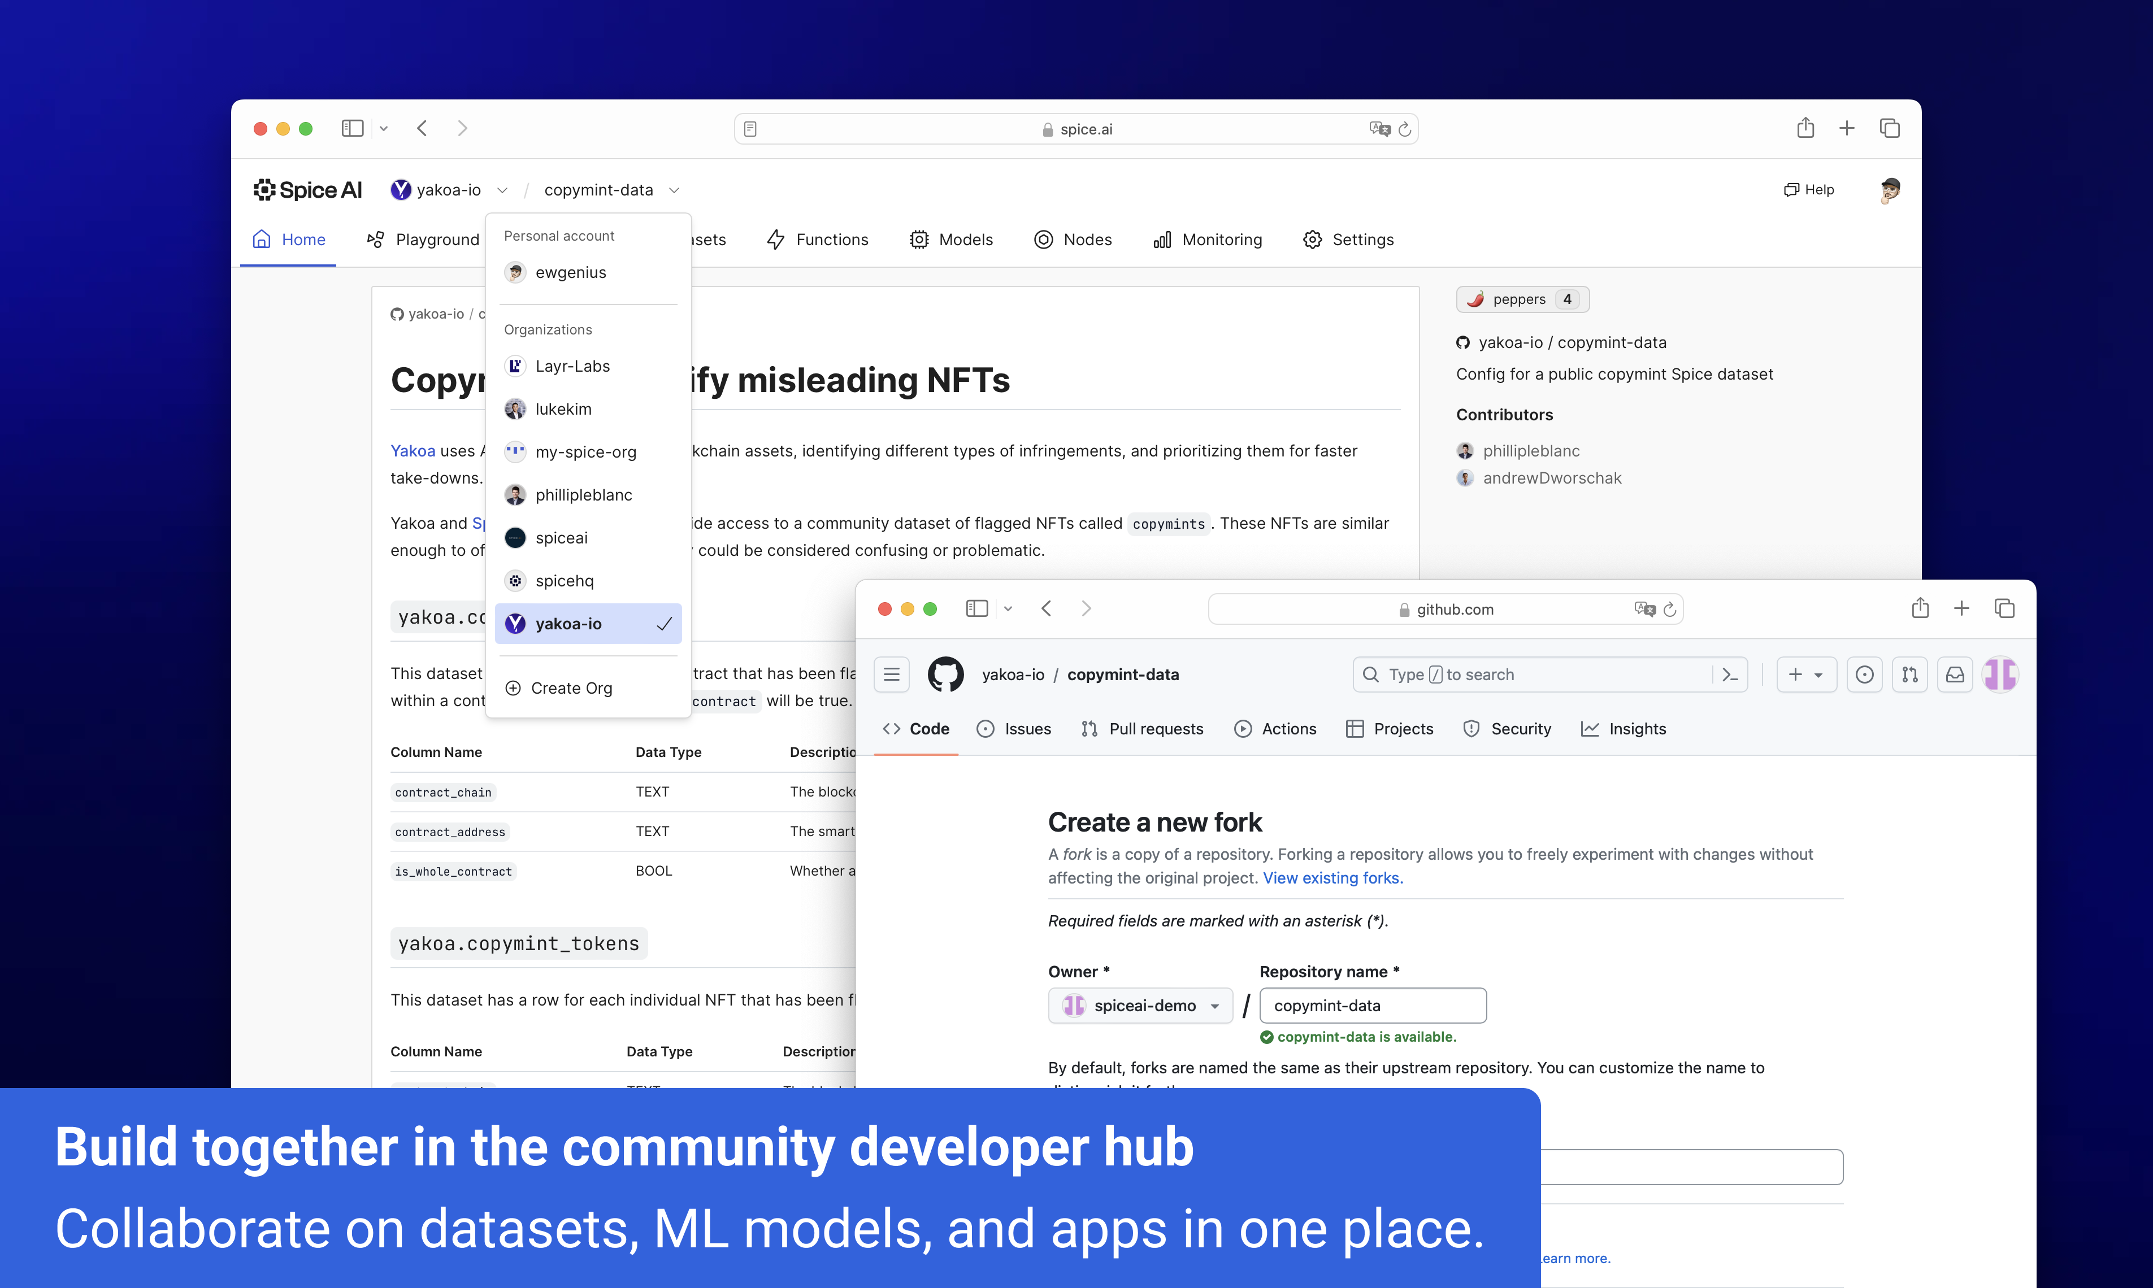Reload the spice.ai page
This screenshot has height=1288, width=2153.
(1405, 129)
